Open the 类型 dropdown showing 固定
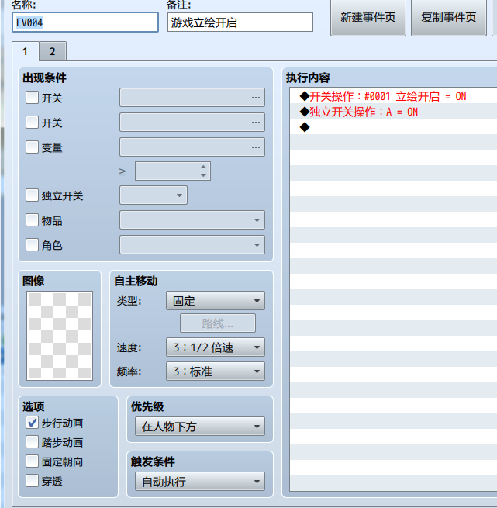497x508 pixels. pyautogui.click(x=216, y=301)
